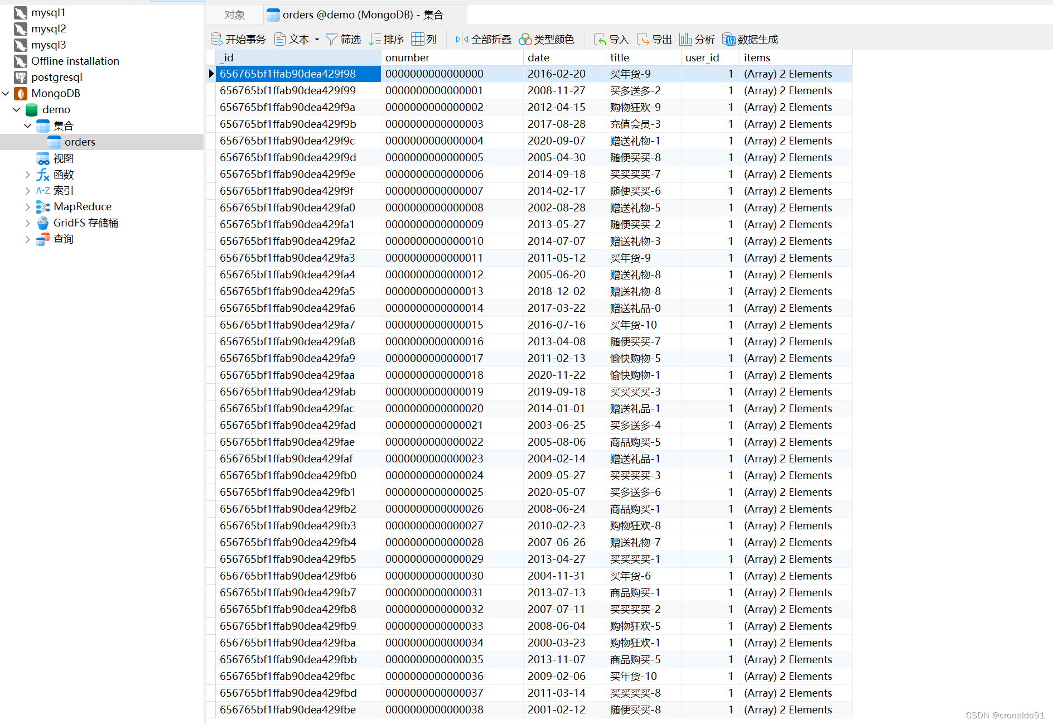The height and width of the screenshot is (724, 1053).
Task: Click the postgresql elephant icon
Action: tap(21, 77)
